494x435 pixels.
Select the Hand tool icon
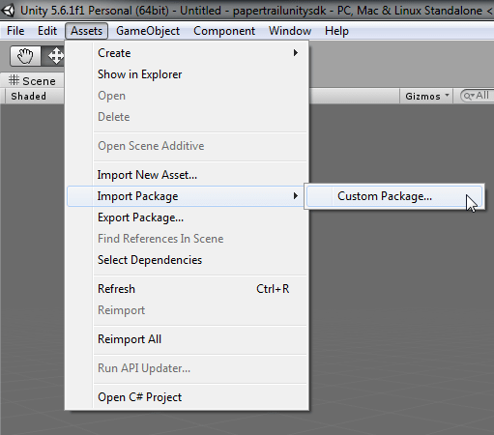pos(25,56)
